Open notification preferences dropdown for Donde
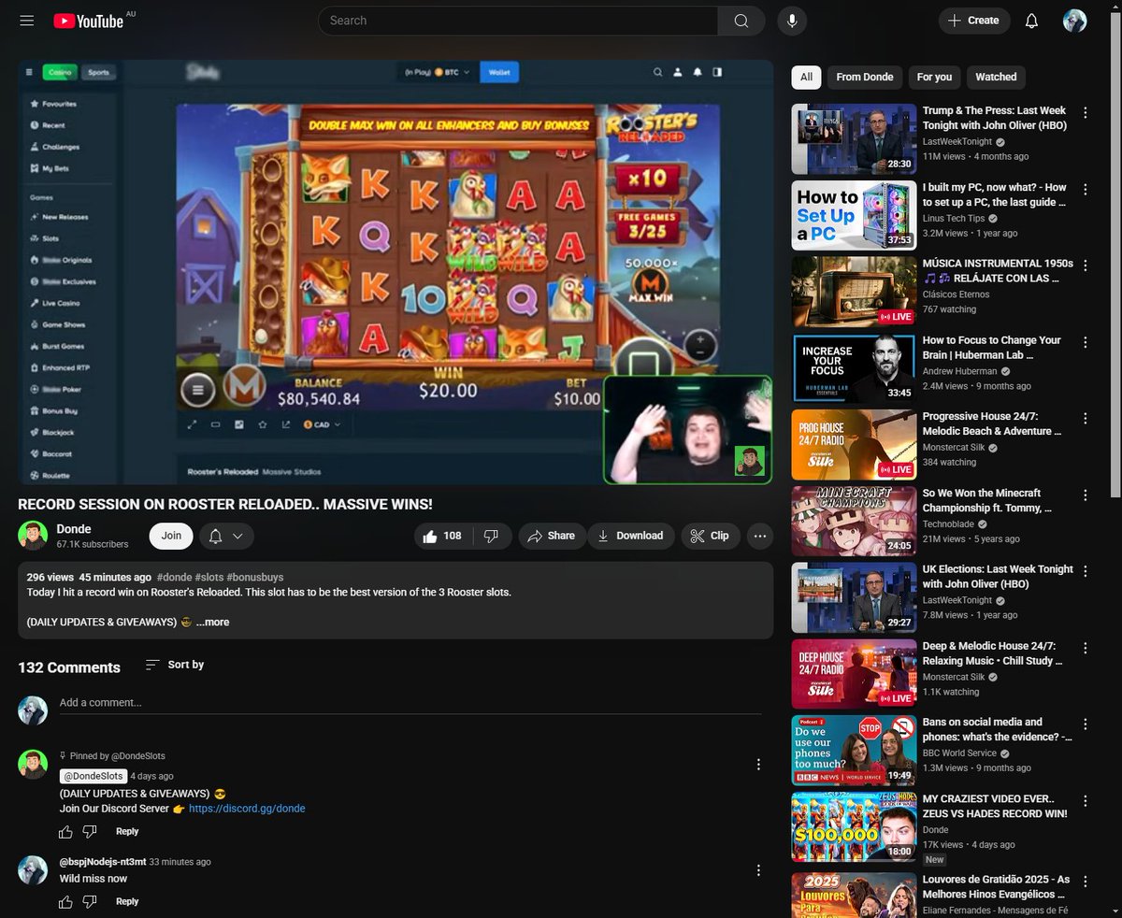The width and height of the screenshot is (1122, 918). (226, 536)
